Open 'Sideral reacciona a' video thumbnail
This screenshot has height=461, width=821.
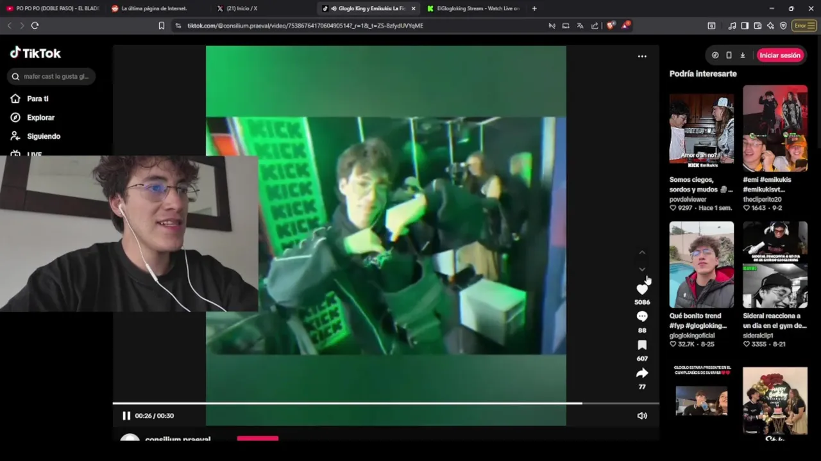[775, 264]
